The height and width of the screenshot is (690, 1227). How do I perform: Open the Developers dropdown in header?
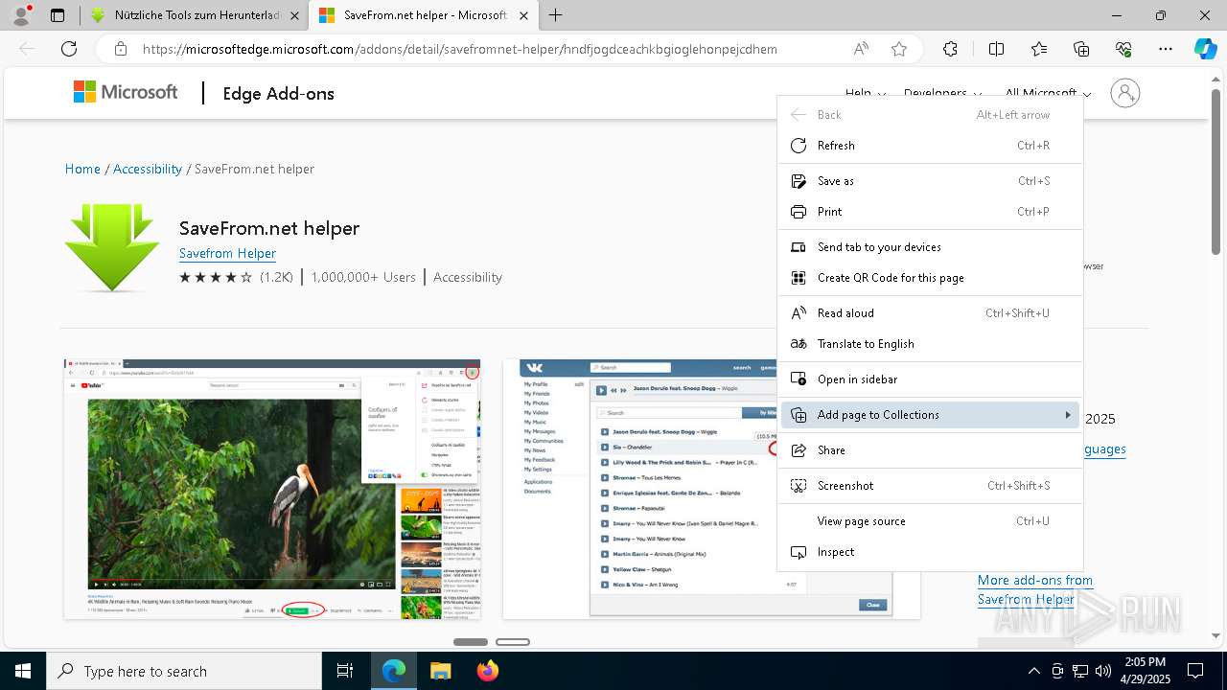point(942,93)
